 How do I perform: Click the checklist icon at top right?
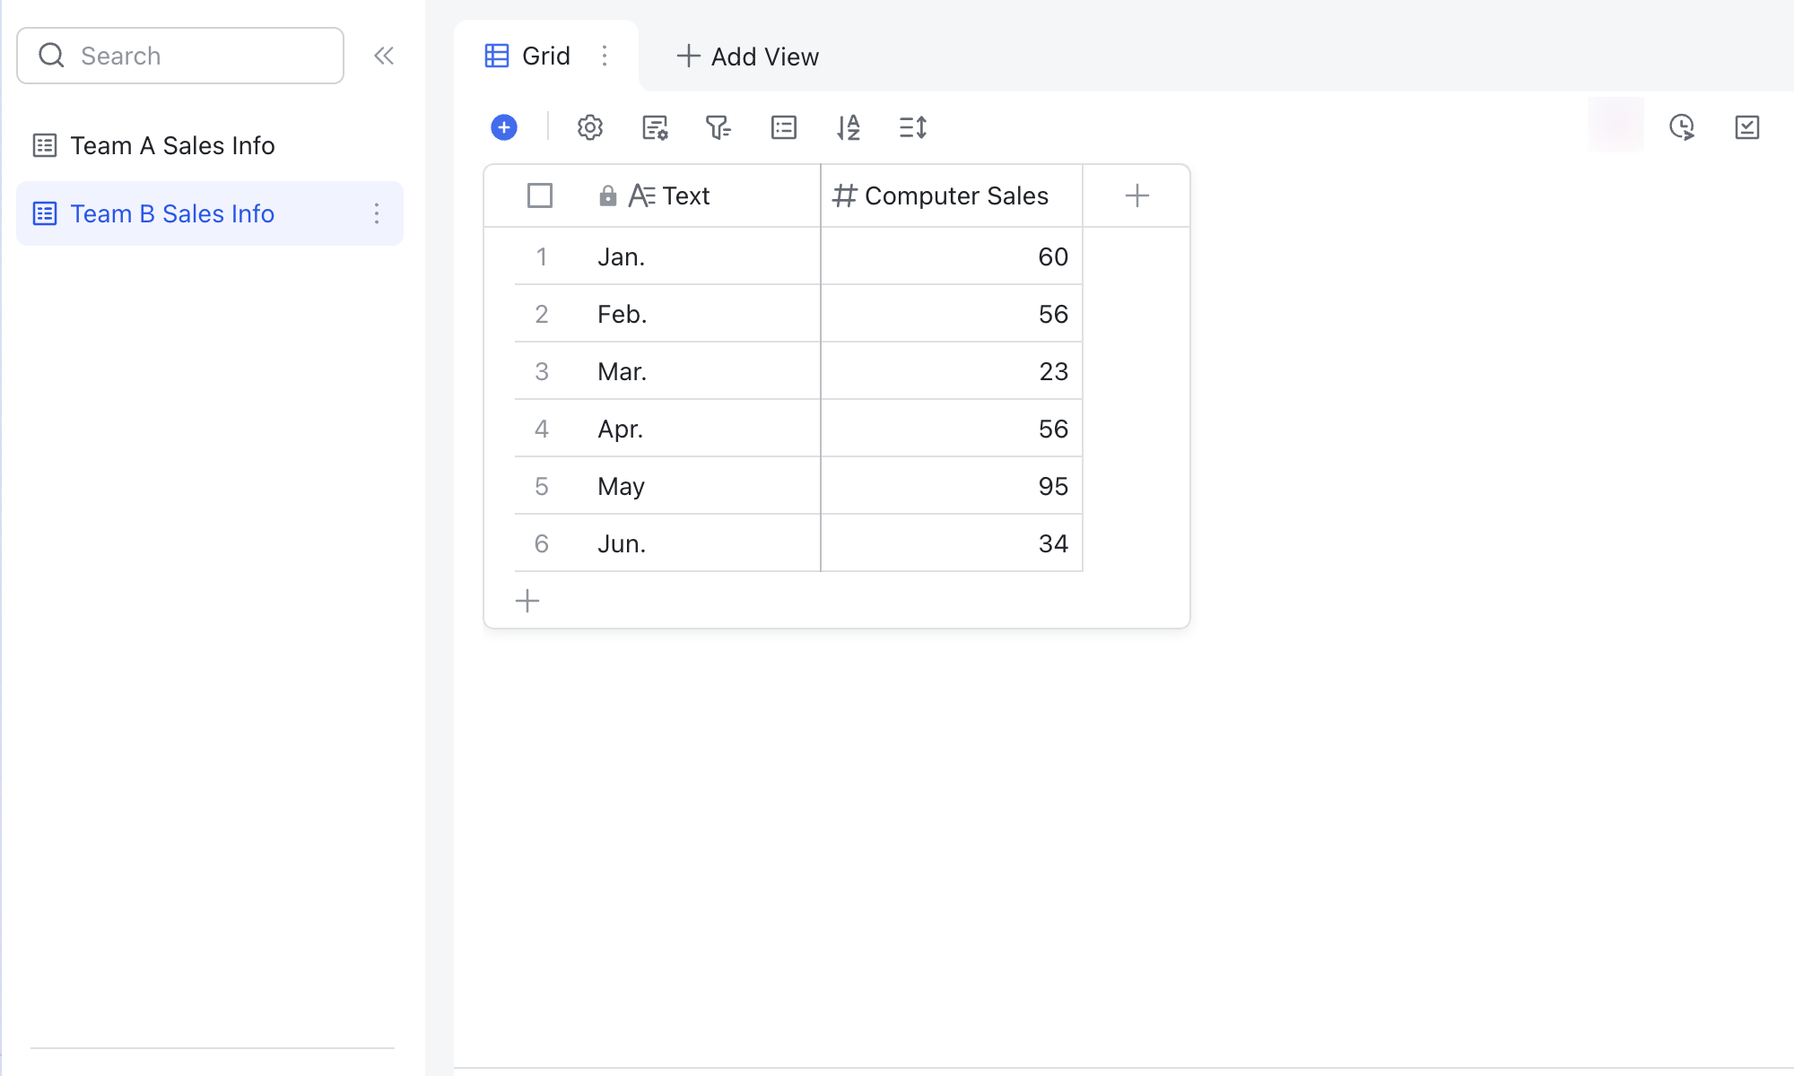click(1747, 127)
